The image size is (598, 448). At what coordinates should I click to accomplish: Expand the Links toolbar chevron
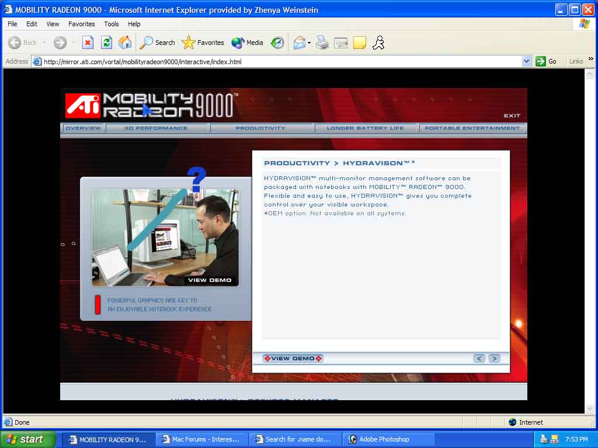click(x=591, y=59)
